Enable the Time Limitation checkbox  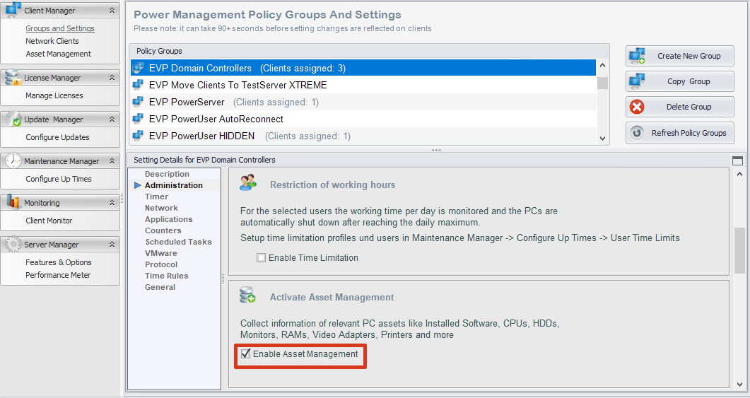click(x=262, y=258)
